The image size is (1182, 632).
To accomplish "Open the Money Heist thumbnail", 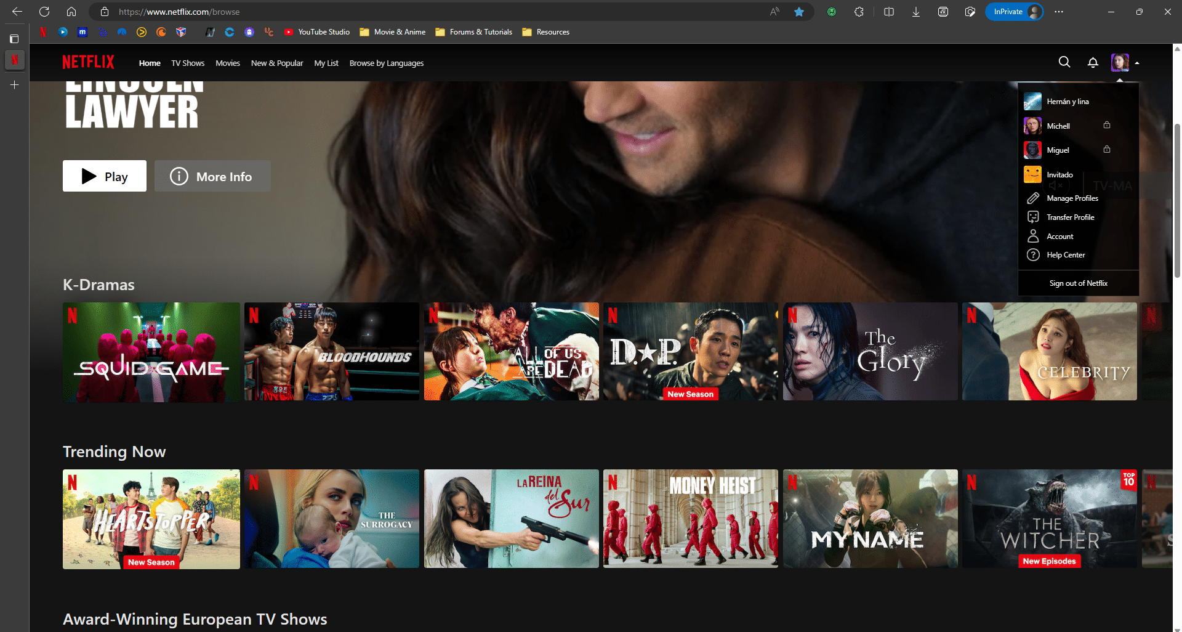I will click(x=691, y=519).
